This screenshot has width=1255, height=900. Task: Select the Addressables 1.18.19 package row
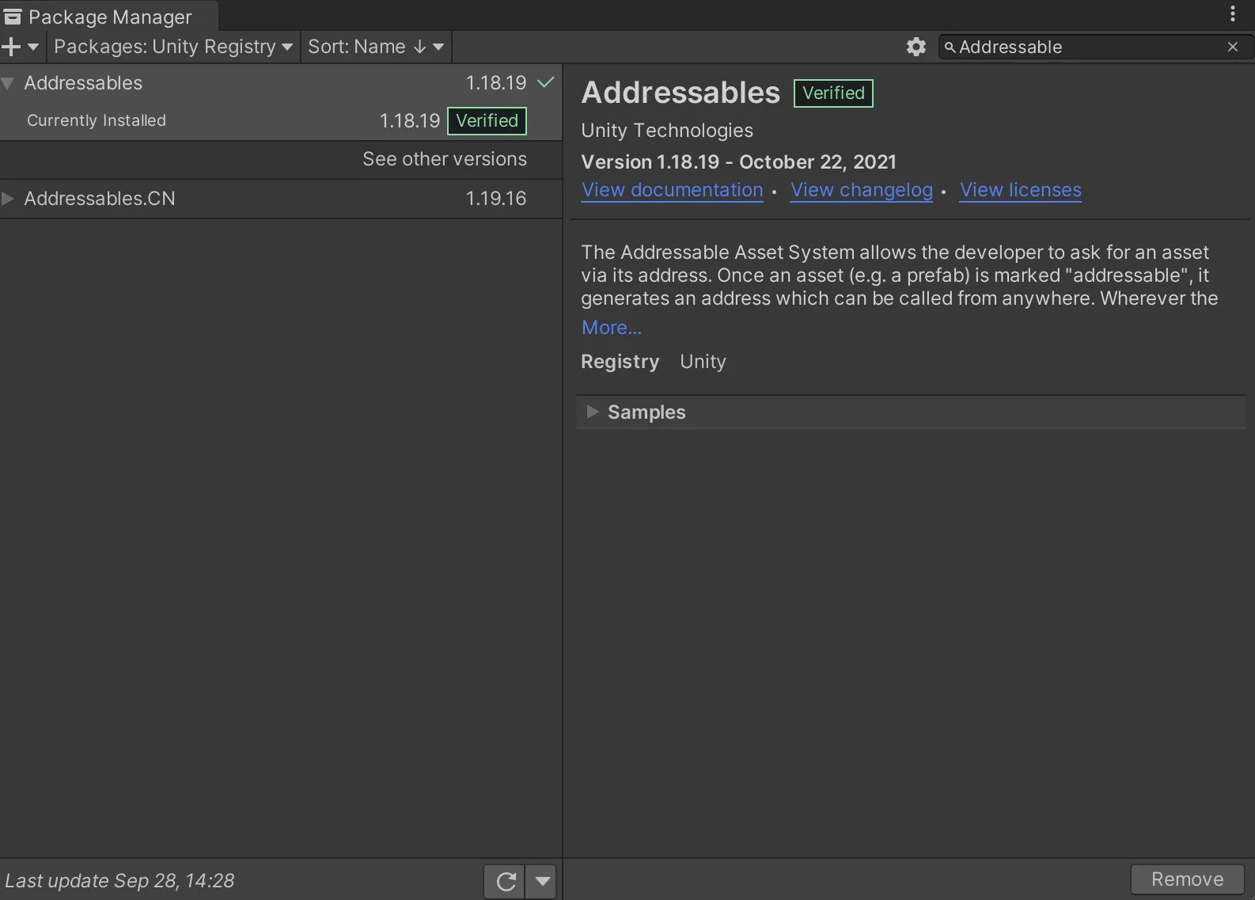281,83
